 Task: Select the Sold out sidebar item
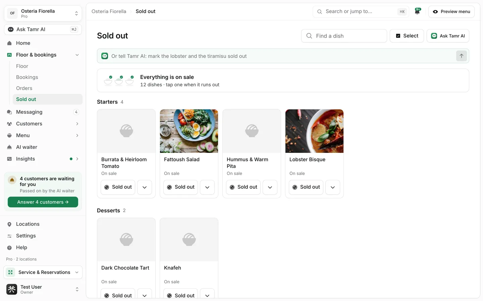tap(48, 99)
